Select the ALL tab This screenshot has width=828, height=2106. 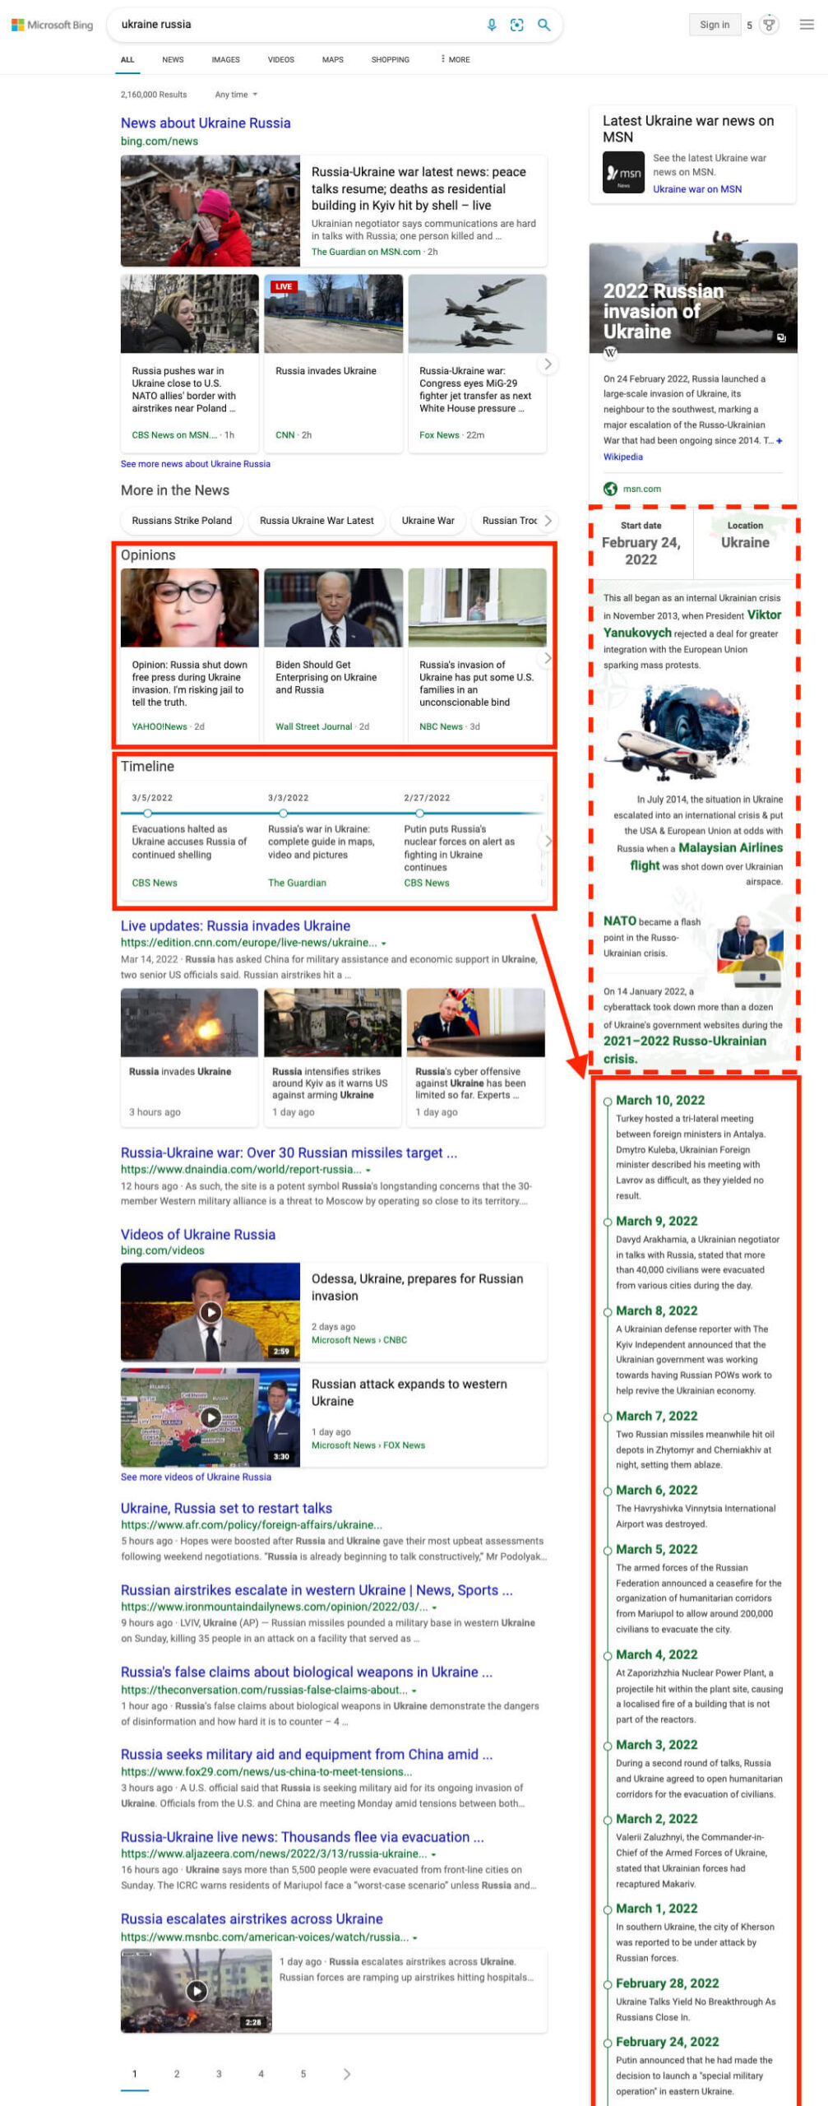[127, 59]
